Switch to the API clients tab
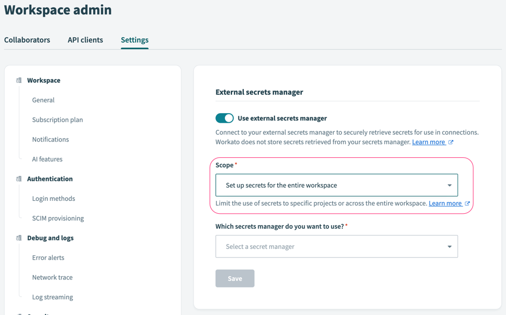506x315 pixels. point(85,39)
